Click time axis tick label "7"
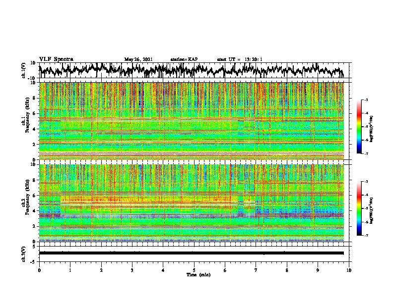The height and width of the screenshot is (303, 393). pyautogui.click(x=256, y=270)
